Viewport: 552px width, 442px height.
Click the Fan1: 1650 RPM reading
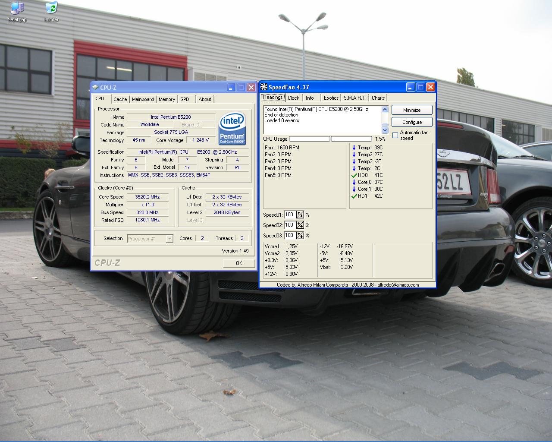(282, 148)
